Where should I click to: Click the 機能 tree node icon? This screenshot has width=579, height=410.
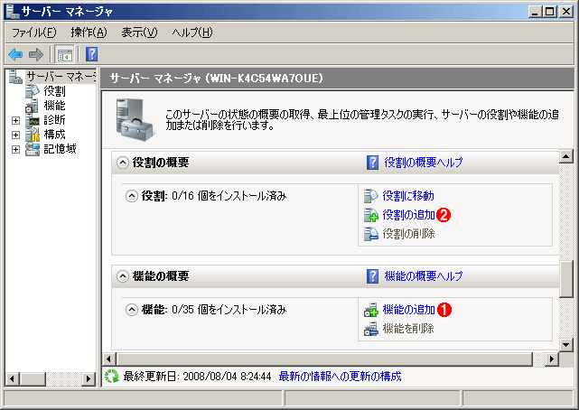coord(33,106)
